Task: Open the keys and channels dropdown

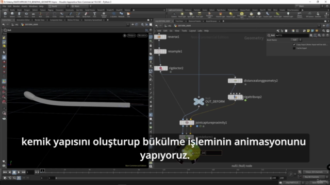Action: coord(315,172)
